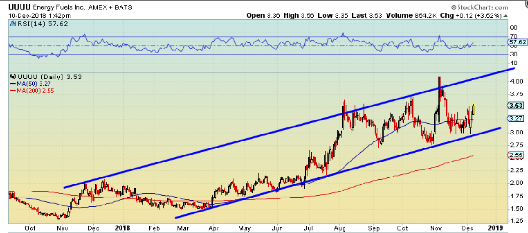This screenshot has width=528, height=233.
Task: Click the Feb label on the date axis
Action: (x=154, y=227)
